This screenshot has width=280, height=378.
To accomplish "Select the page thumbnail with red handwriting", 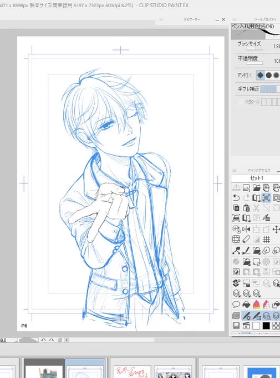I will [132, 372].
